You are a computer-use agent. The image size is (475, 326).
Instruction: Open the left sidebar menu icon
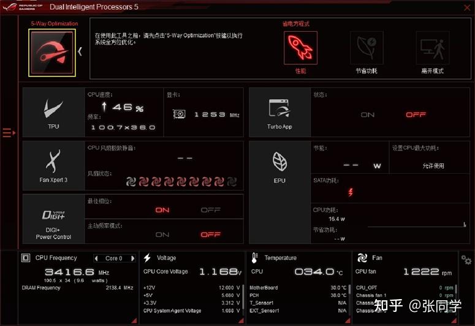[x=9, y=133]
